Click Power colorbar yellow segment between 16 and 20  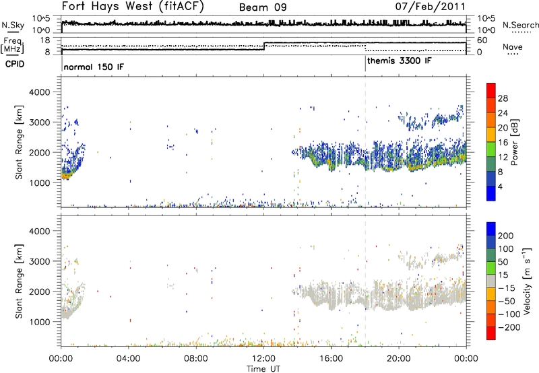pyautogui.click(x=491, y=135)
